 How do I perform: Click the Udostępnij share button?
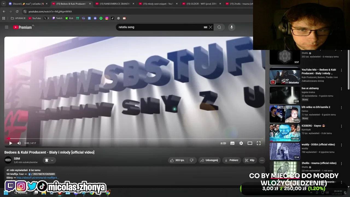(x=209, y=160)
